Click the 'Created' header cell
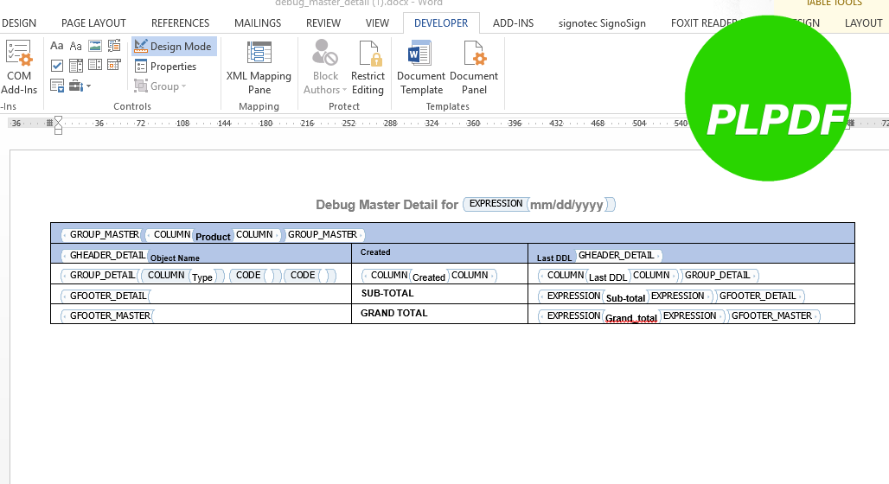This screenshot has width=889, height=484. click(x=375, y=252)
